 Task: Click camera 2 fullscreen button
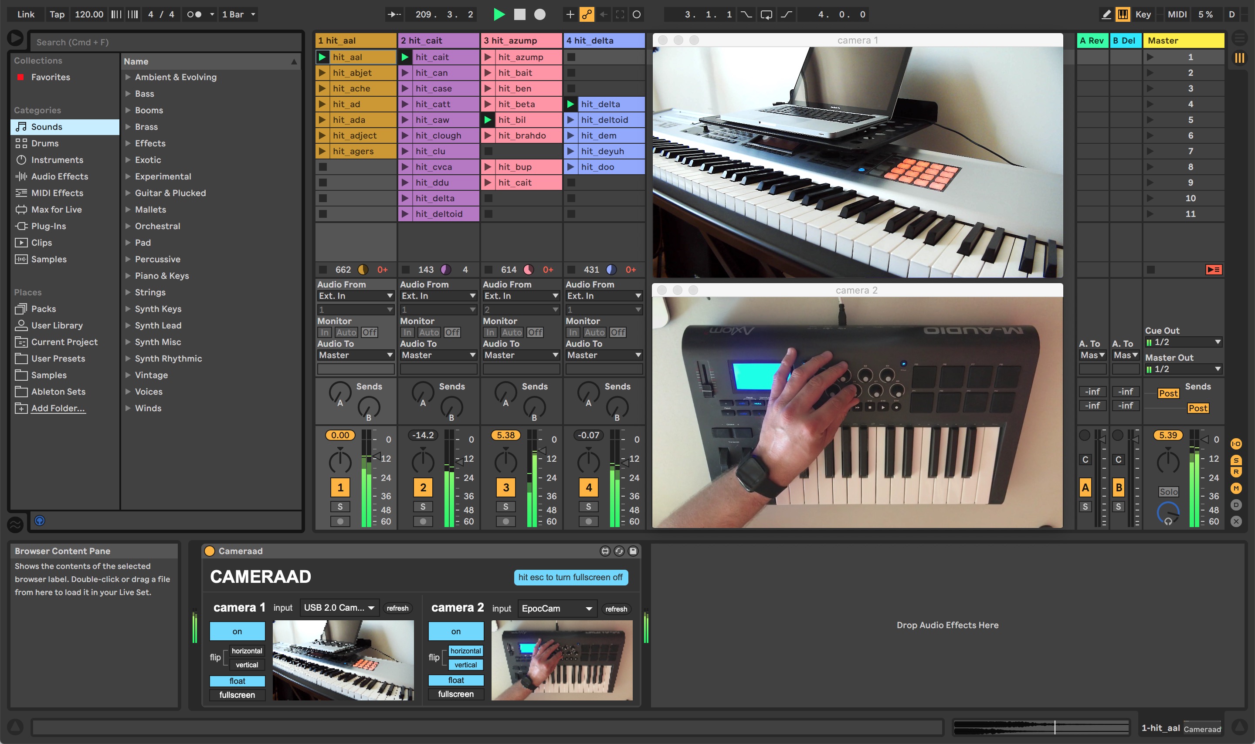[455, 694]
